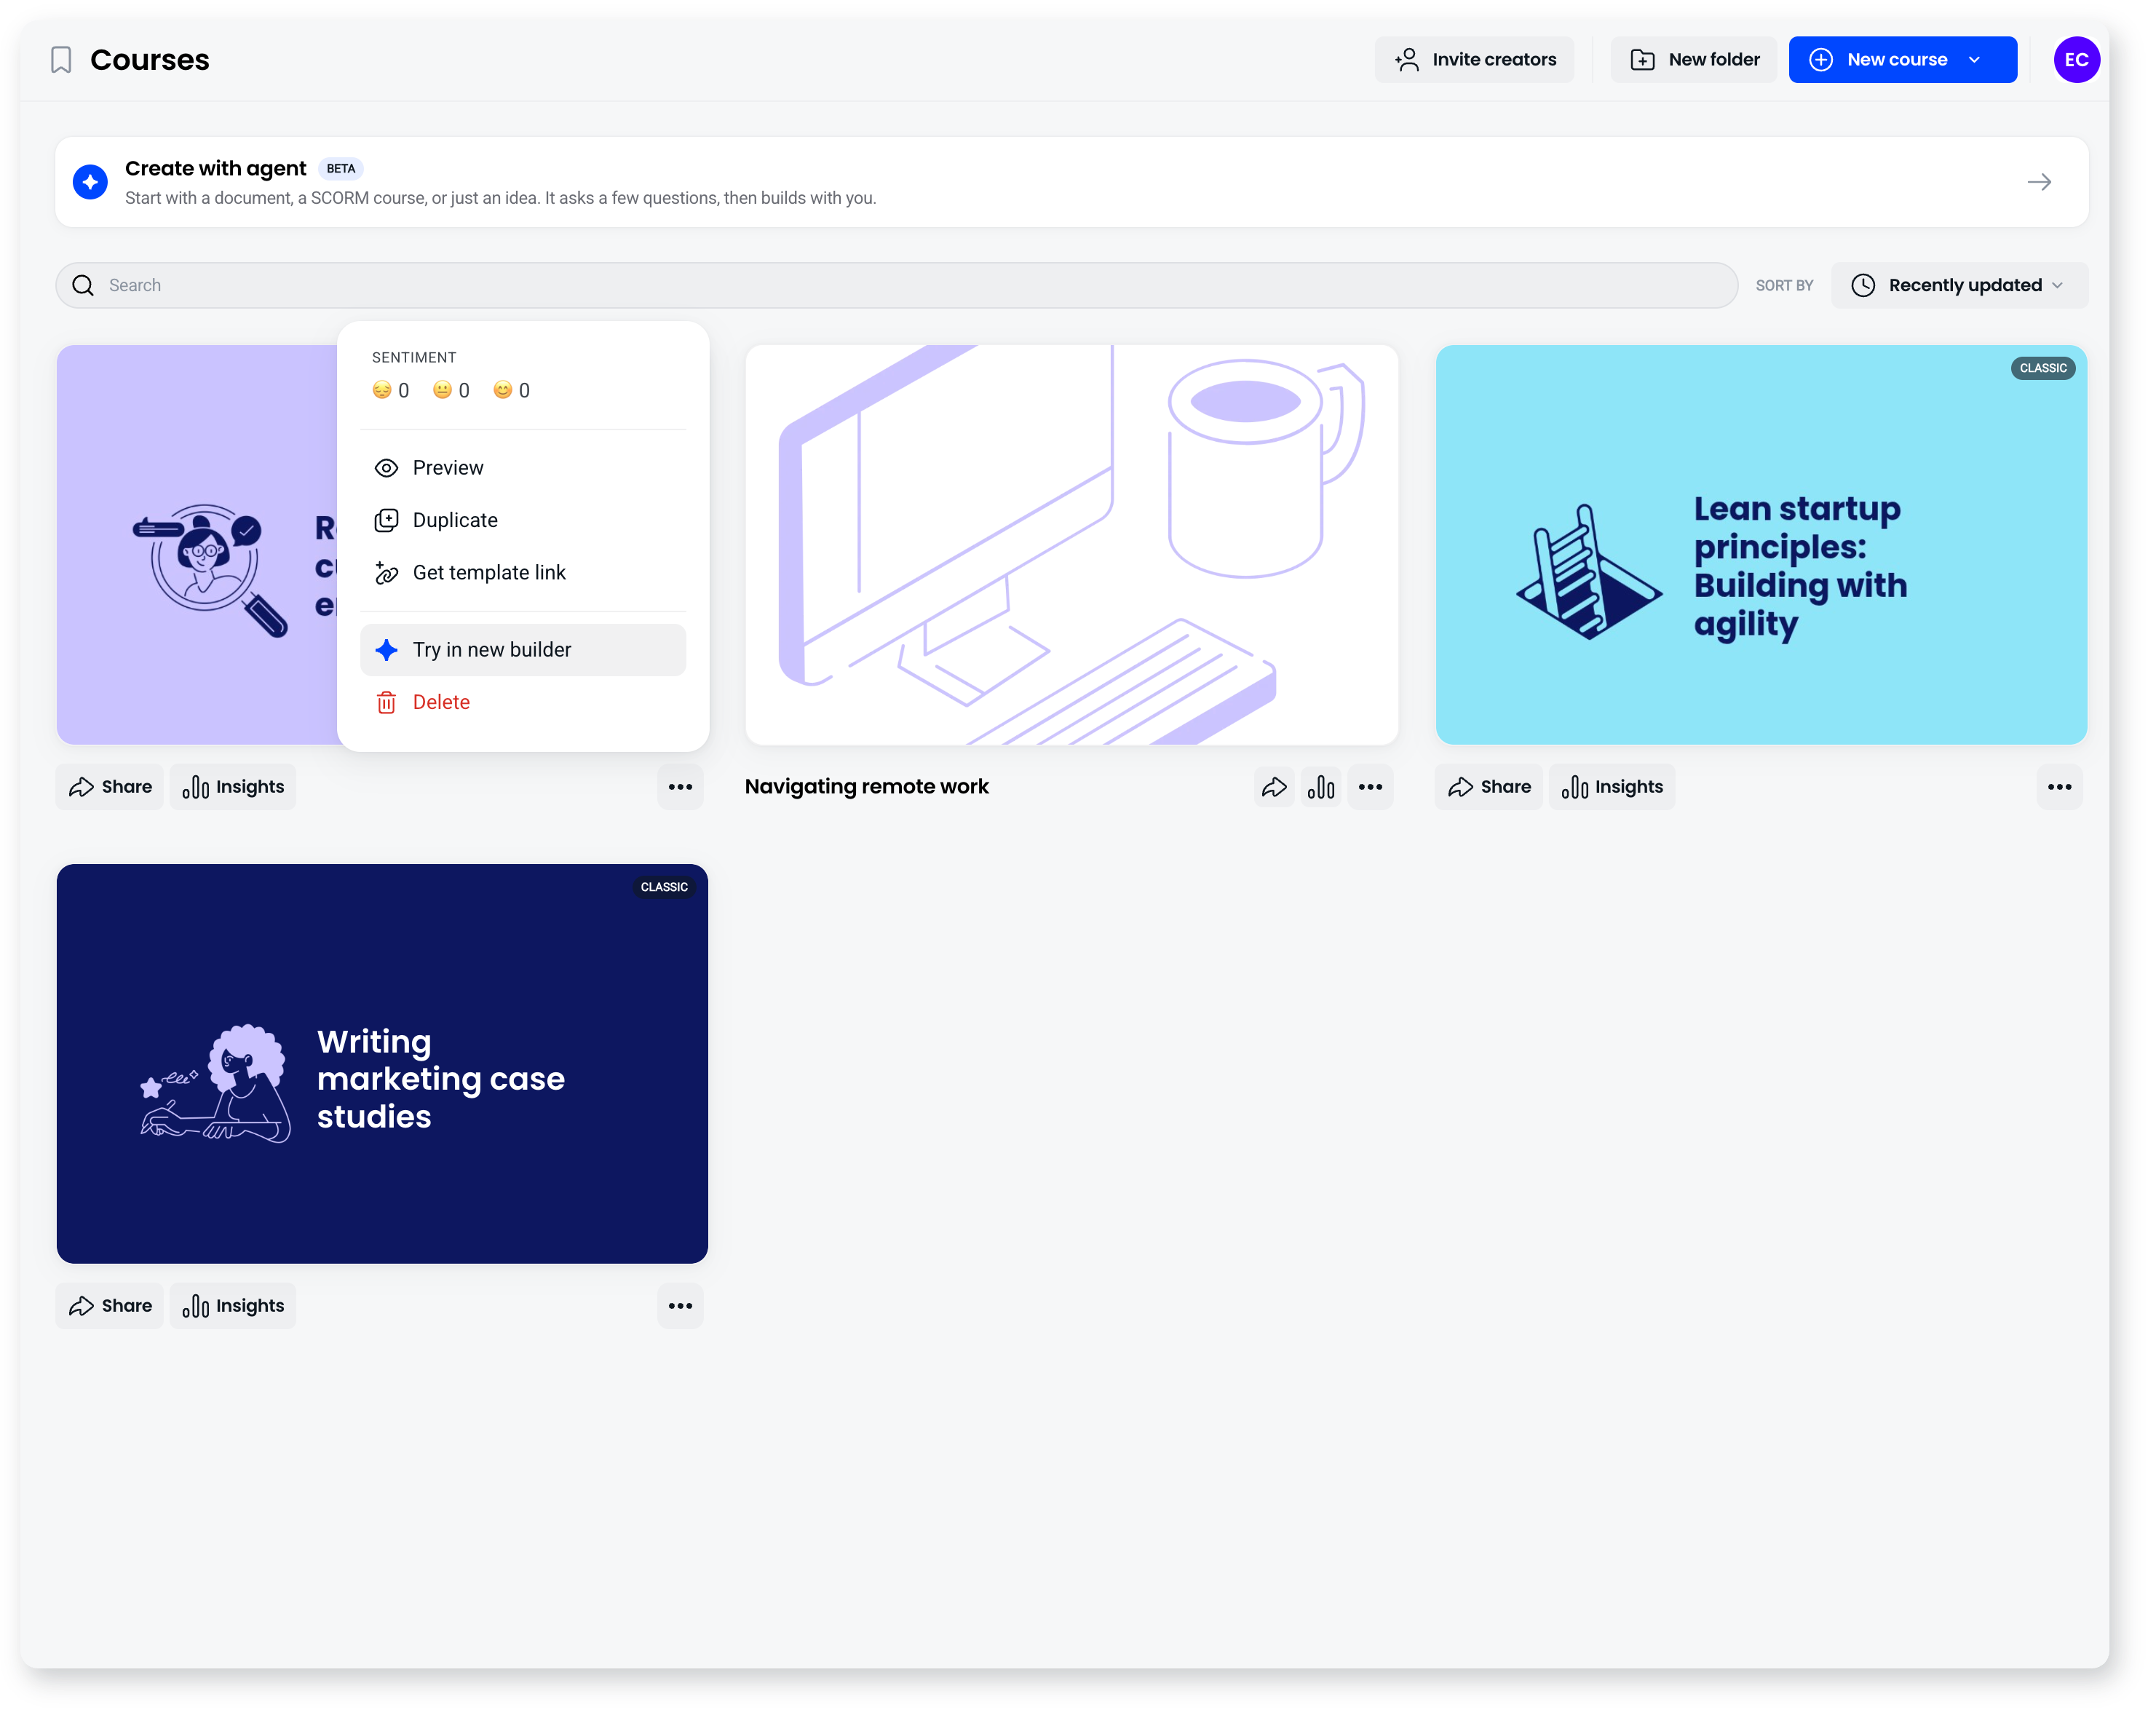Open the Lean startup principles course thumbnail
This screenshot has height=1715, width=2156.
coord(1761,545)
